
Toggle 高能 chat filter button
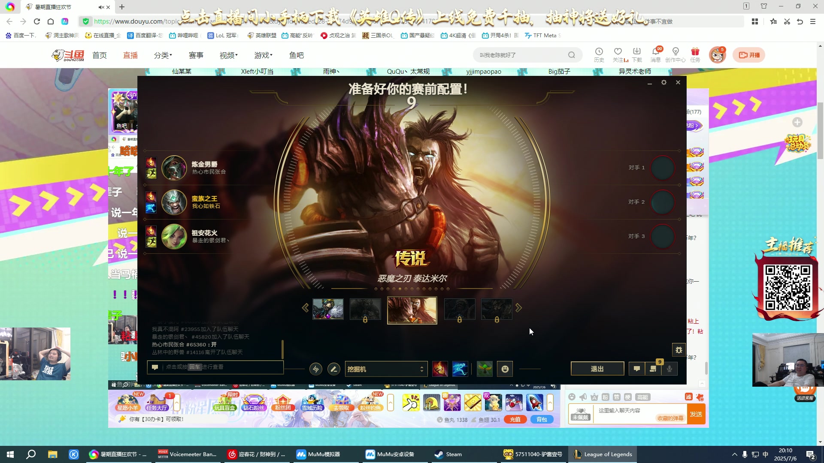(x=642, y=397)
